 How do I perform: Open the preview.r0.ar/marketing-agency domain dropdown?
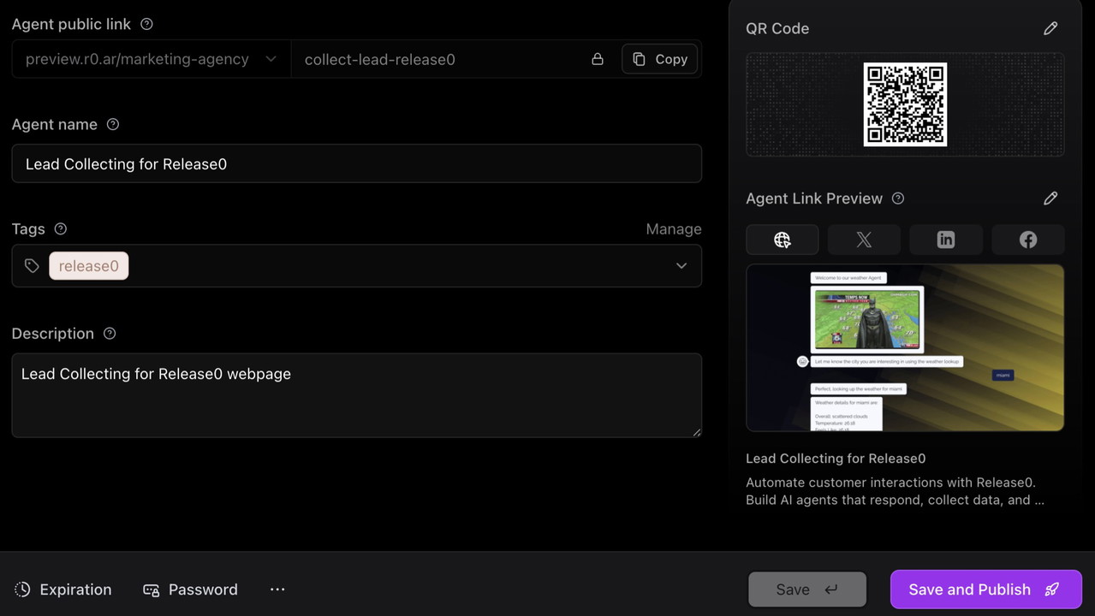coord(152,59)
